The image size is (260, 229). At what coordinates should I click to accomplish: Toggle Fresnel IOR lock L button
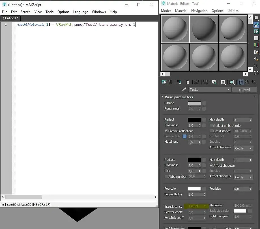(x=184, y=136)
